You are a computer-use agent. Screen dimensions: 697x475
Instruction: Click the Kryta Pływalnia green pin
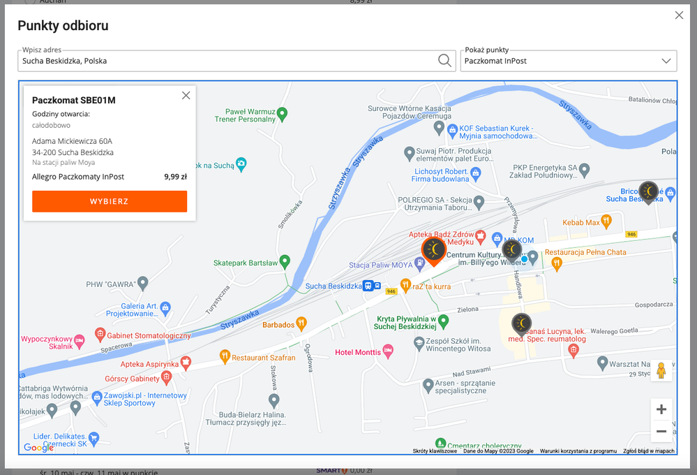point(443,321)
